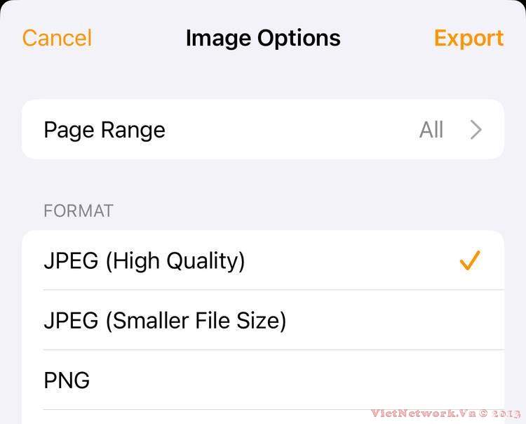Click the word 'JPEG' in the first format row
The width and height of the screenshot is (526, 424).
tap(71, 261)
